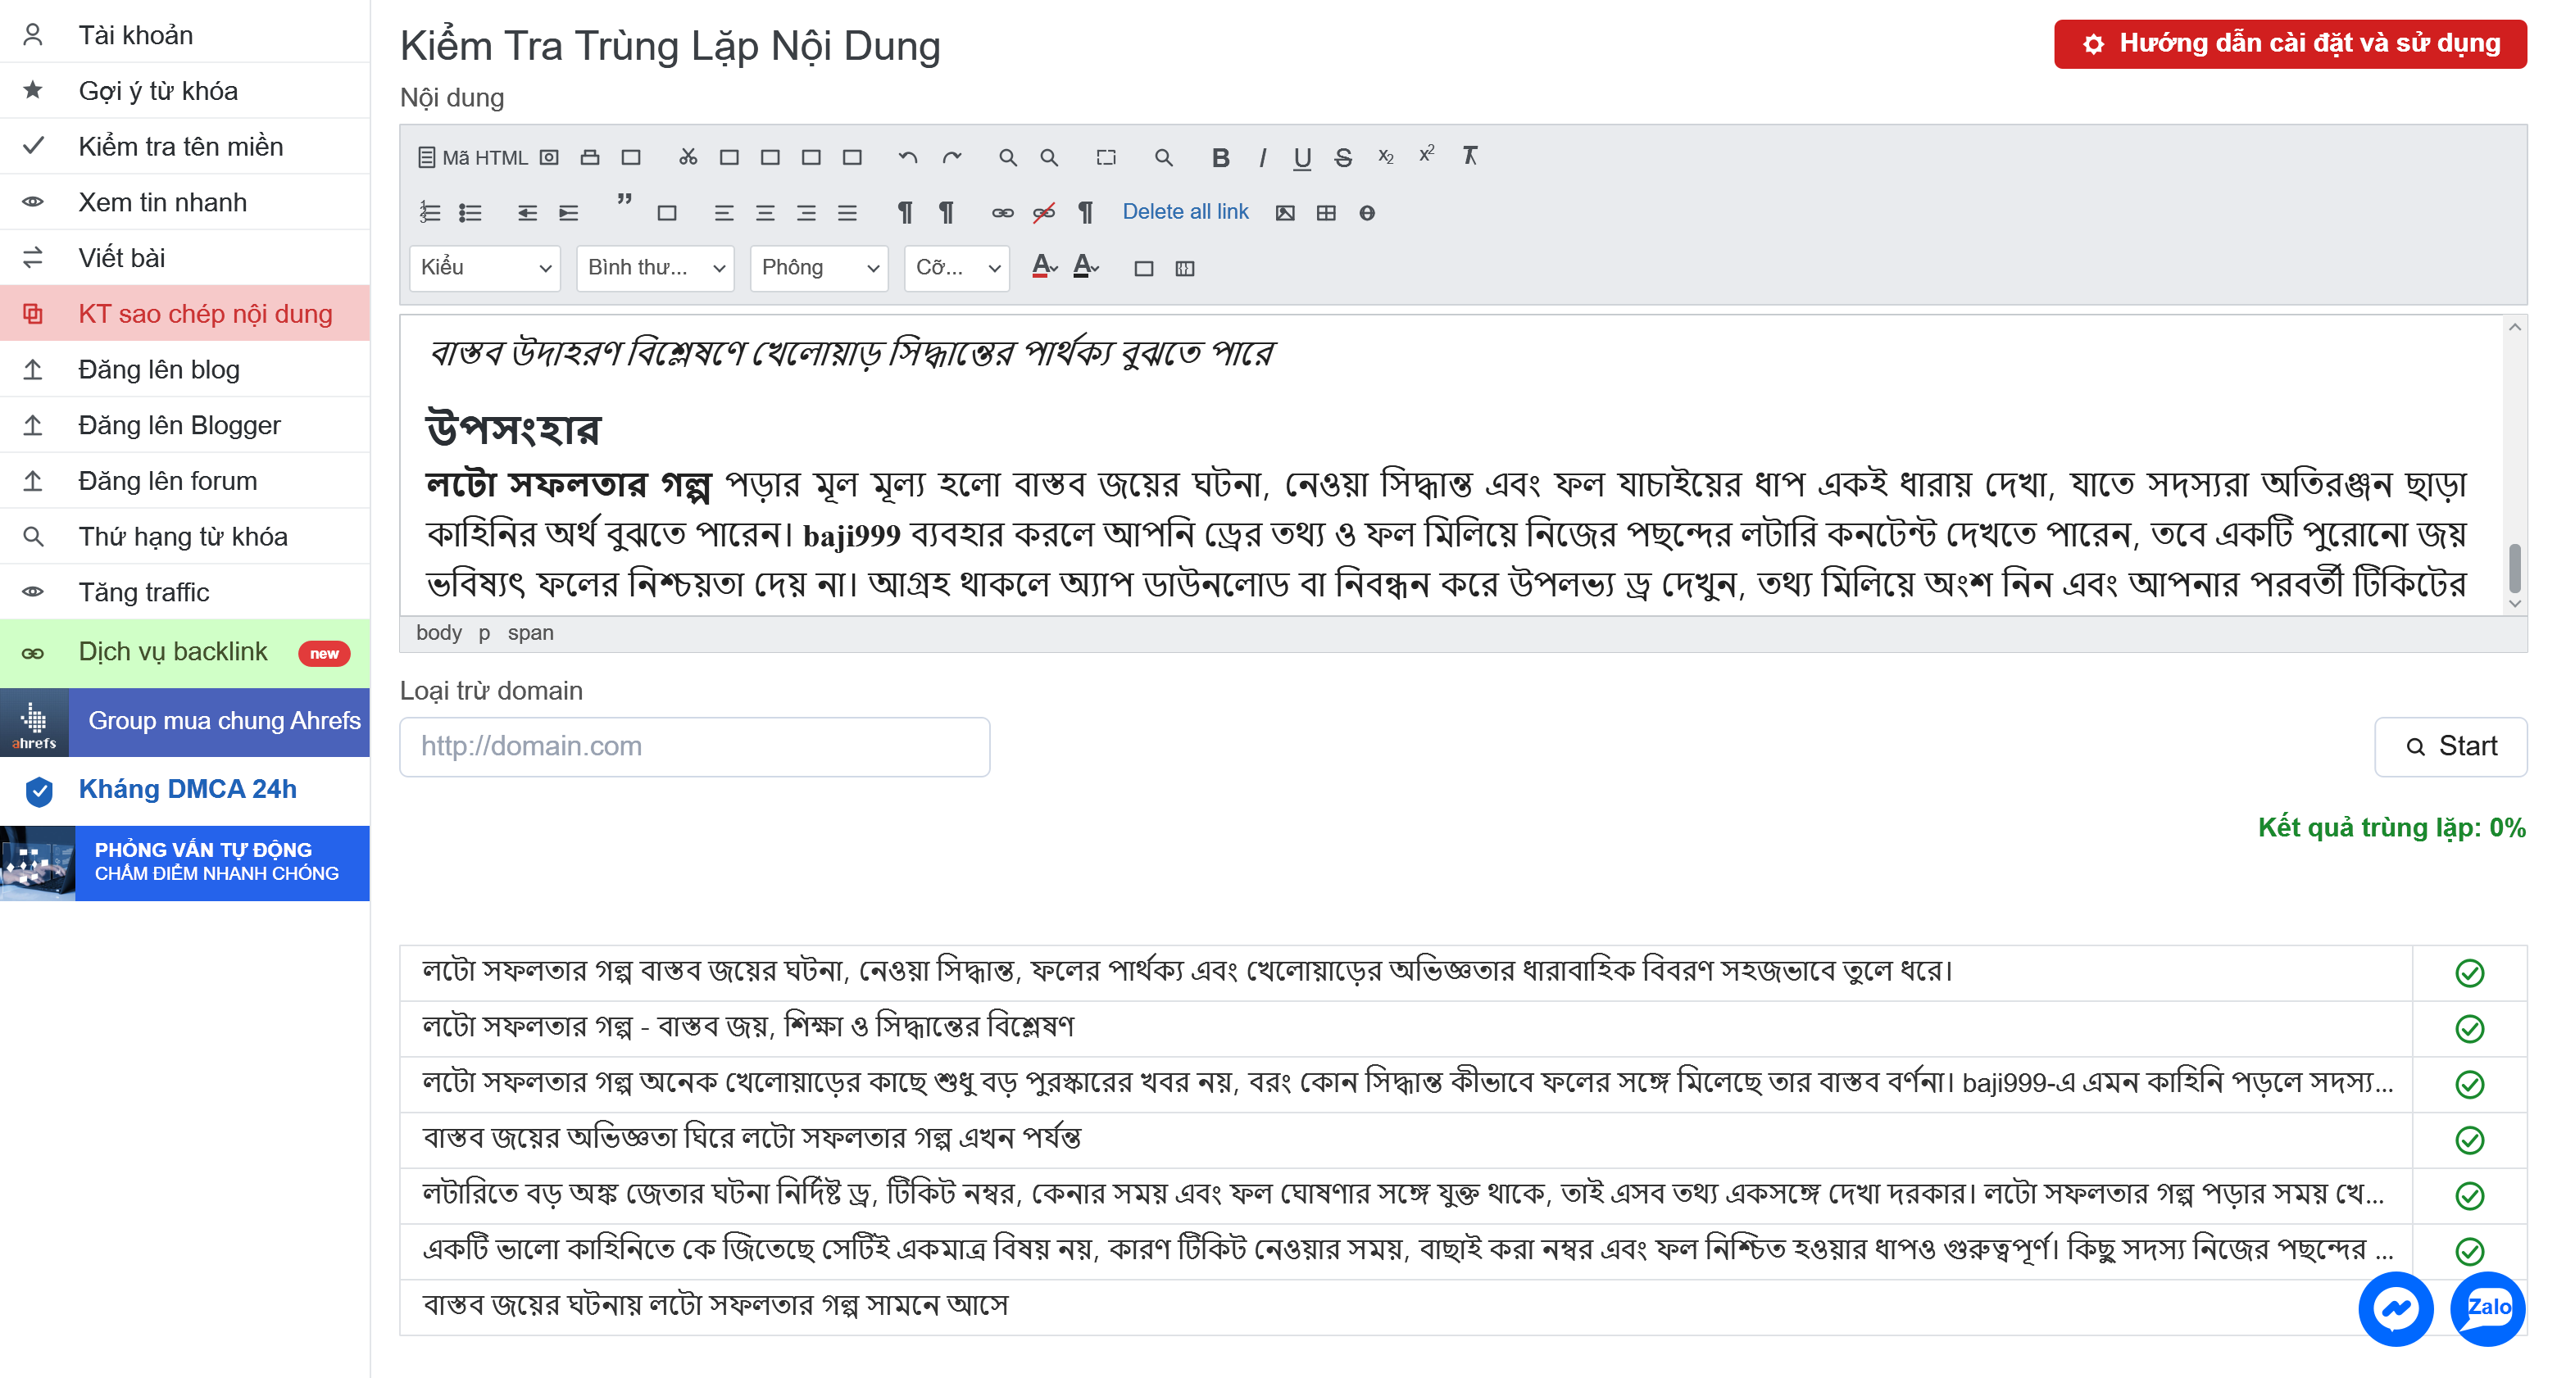2557x1378 pixels.
Task: Click the preview icon next to Mã HTML
Action: [549, 156]
